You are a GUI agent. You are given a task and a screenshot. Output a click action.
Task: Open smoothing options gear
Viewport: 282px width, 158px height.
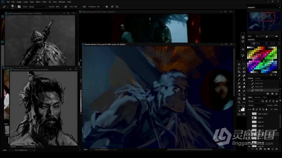click(x=107, y=7)
